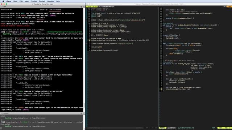Click the NORMAL mode indicator in the Vim status line
The width and height of the screenshot is (232, 130).
pos(163,128)
